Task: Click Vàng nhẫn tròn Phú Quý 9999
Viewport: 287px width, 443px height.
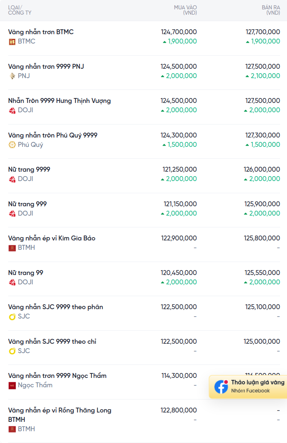Action: click(x=53, y=135)
